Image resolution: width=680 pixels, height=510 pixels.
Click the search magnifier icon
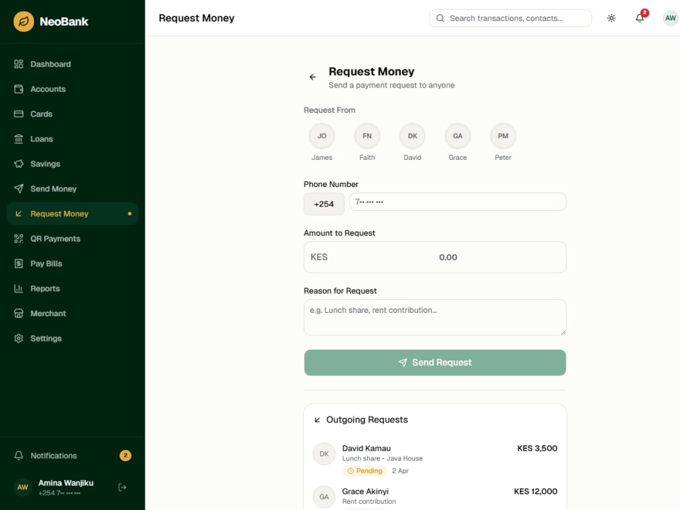point(440,18)
